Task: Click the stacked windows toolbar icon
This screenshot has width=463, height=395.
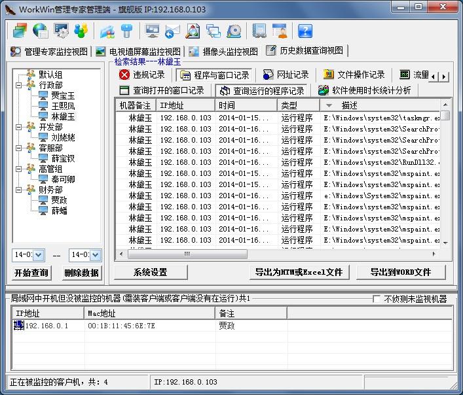Action: point(20,31)
